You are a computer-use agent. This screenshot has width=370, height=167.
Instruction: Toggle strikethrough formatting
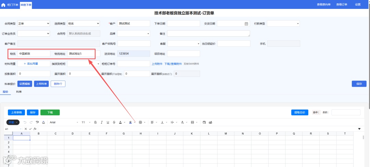[x=114, y=122]
